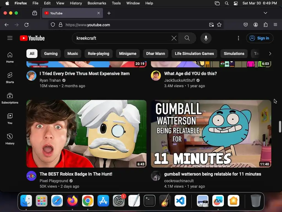Open Firefox account icon
The image size is (282, 212).
[256, 25]
